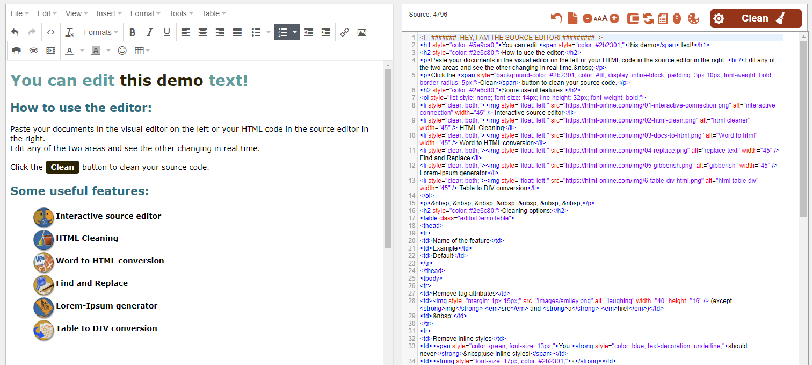Toggle italic formatting
Image resolution: width=812 pixels, height=365 pixels.
click(149, 32)
